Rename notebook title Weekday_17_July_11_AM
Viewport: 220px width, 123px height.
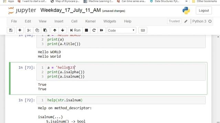pyautogui.click(x=70, y=10)
